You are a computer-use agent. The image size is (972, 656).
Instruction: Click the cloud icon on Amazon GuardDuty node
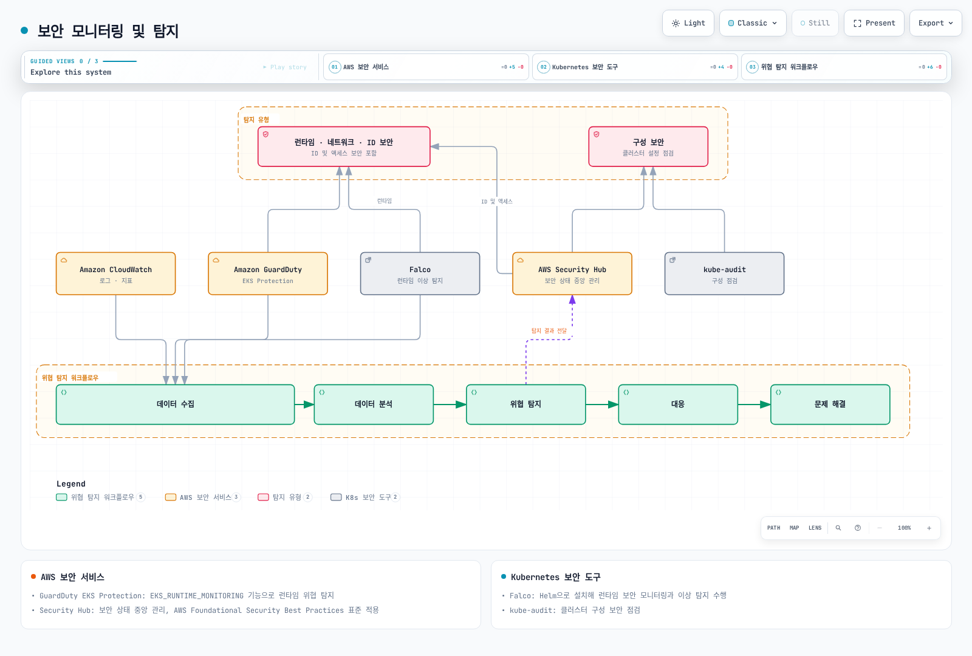coord(216,260)
